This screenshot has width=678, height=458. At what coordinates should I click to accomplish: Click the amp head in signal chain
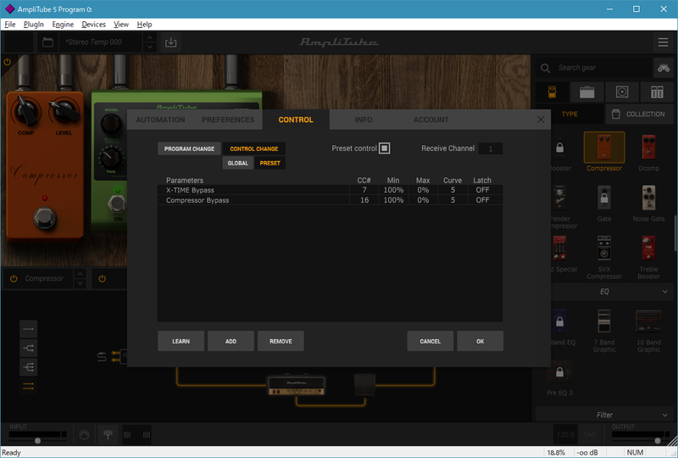click(296, 385)
